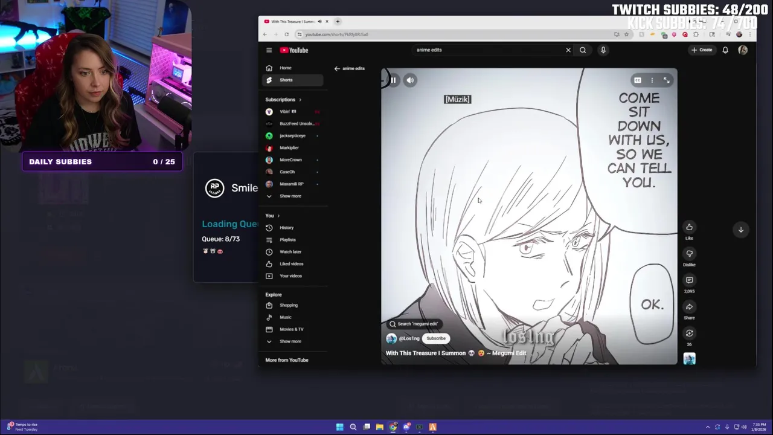Expand the Short to fullscreen

(666, 80)
